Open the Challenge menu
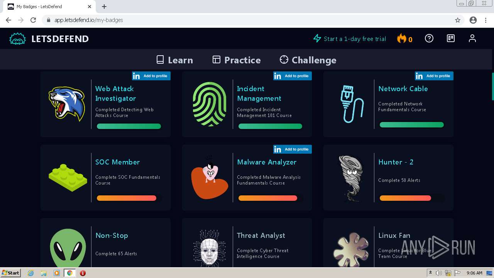The image size is (494, 278). 308,60
